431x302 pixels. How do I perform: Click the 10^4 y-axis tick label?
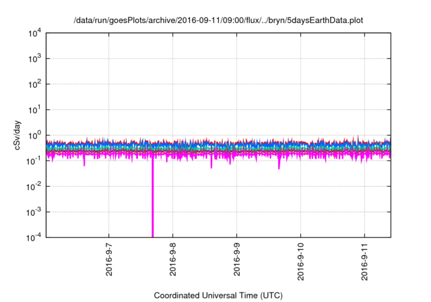(34, 34)
